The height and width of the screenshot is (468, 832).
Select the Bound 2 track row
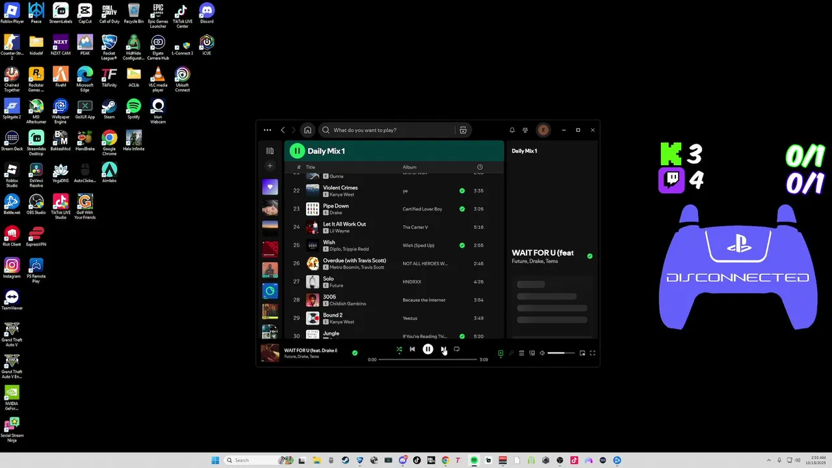394,318
